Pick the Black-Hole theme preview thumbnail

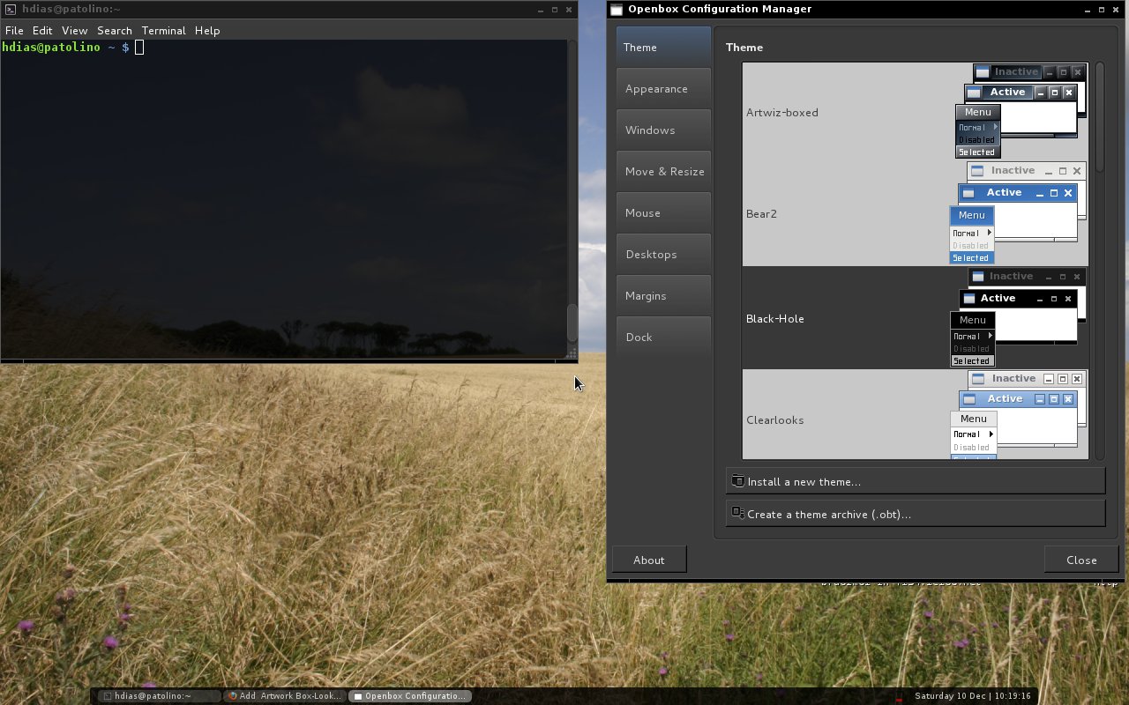1018,317
